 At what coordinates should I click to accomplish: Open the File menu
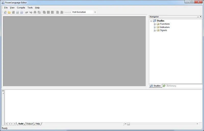(x=6, y=8)
